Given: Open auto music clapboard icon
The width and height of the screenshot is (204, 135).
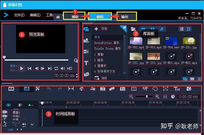Looking at the screenshot, I should click(x=103, y=89).
